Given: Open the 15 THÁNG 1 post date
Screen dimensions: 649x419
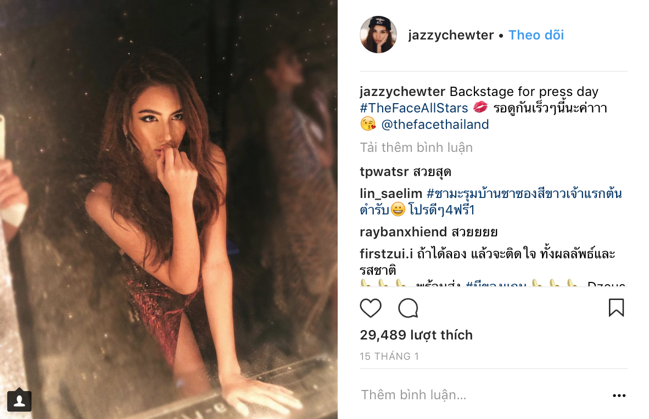Looking at the screenshot, I should (389, 356).
